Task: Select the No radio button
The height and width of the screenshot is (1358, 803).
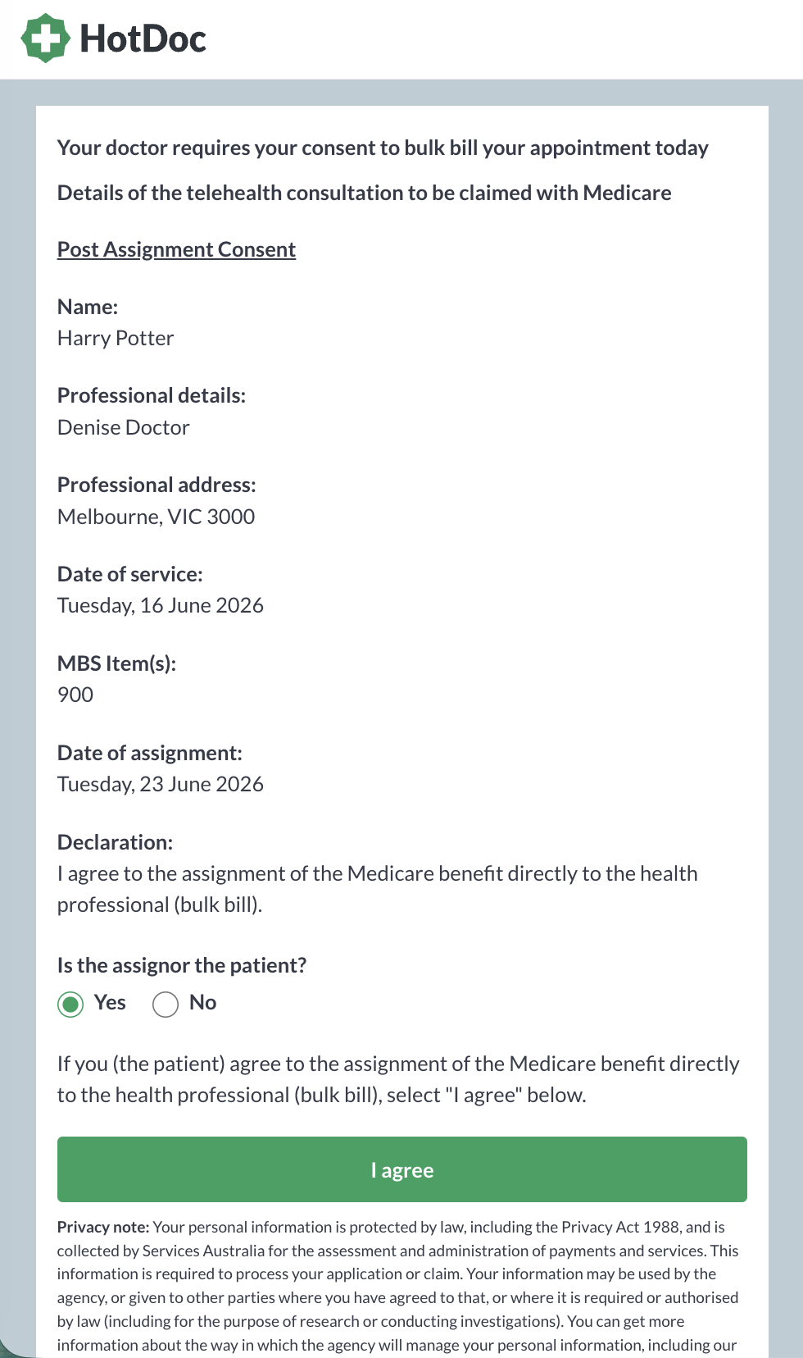Action: 166,1004
